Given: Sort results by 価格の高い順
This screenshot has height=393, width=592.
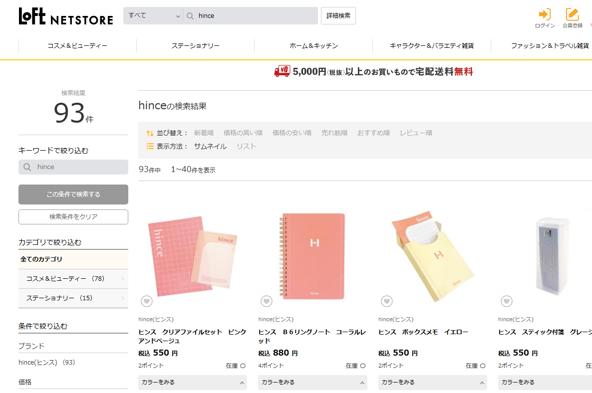Looking at the screenshot, I should [243, 133].
